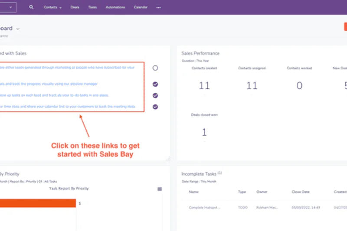
Task: Go to the Deals tab
Action: (x=75, y=7)
